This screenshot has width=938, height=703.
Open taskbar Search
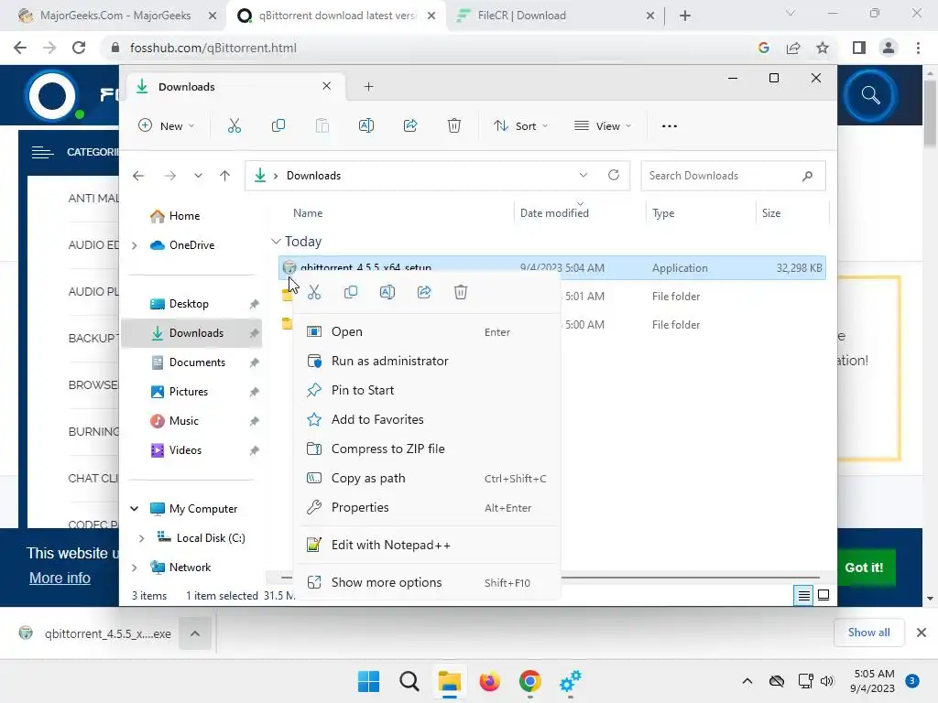tap(409, 681)
